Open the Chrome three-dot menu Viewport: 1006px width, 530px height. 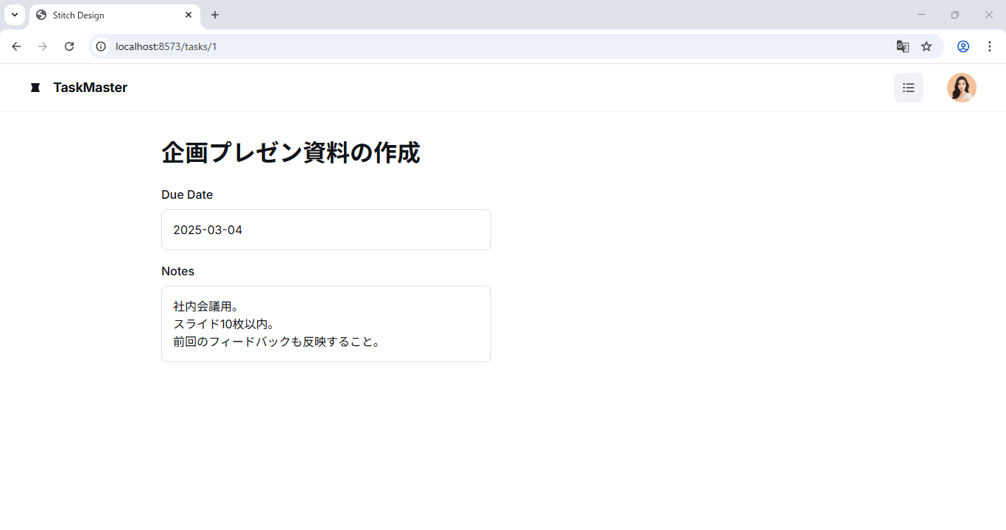pyautogui.click(x=990, y=46)
